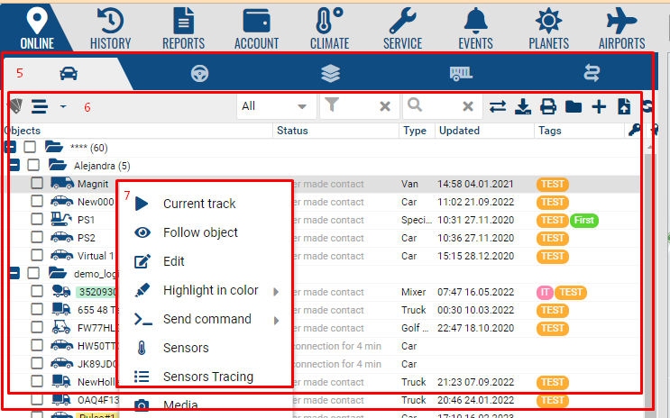Click the orange TEST tag on Magnit row

point(553,184)
